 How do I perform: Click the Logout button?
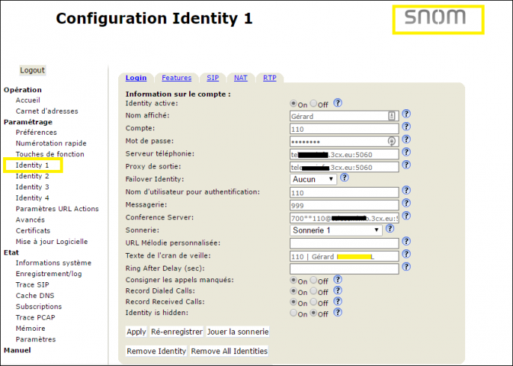point(32,70)
